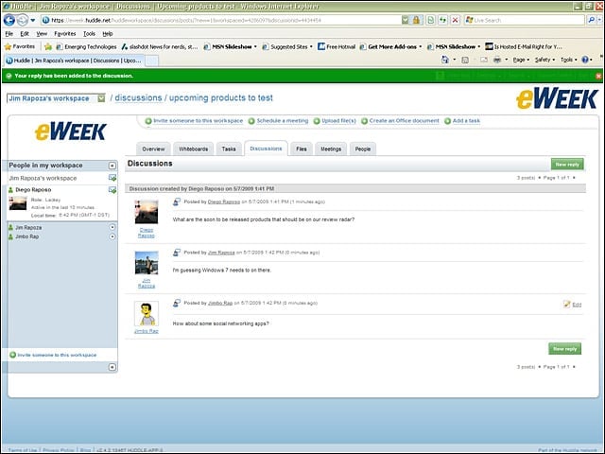Click the browser Back arrow button
605x454 pixels.
[x=9, y=20]
